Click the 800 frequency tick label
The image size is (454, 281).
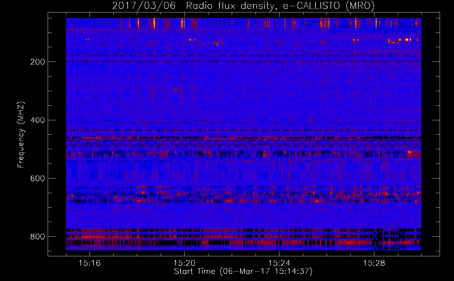point(38,237)
